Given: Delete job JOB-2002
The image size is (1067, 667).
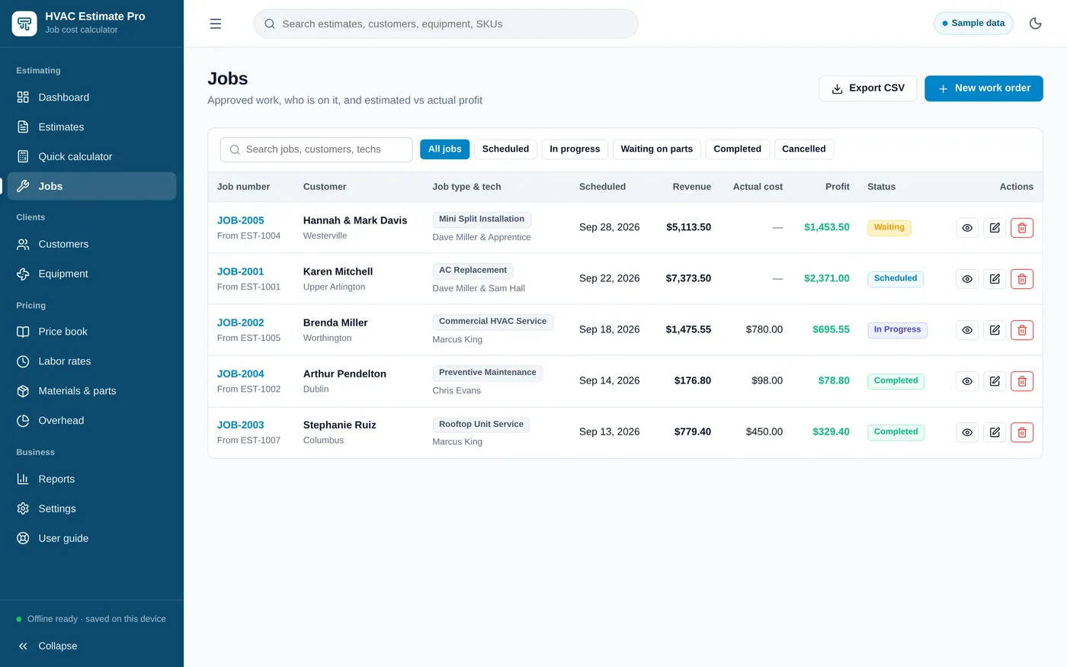Looking at the screenshot, I should point(1022,330).
